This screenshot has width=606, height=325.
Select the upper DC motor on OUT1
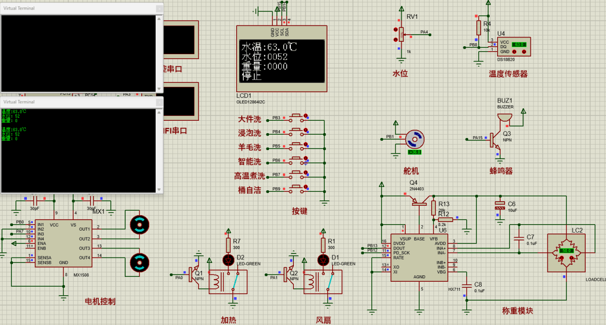(139, 225)
